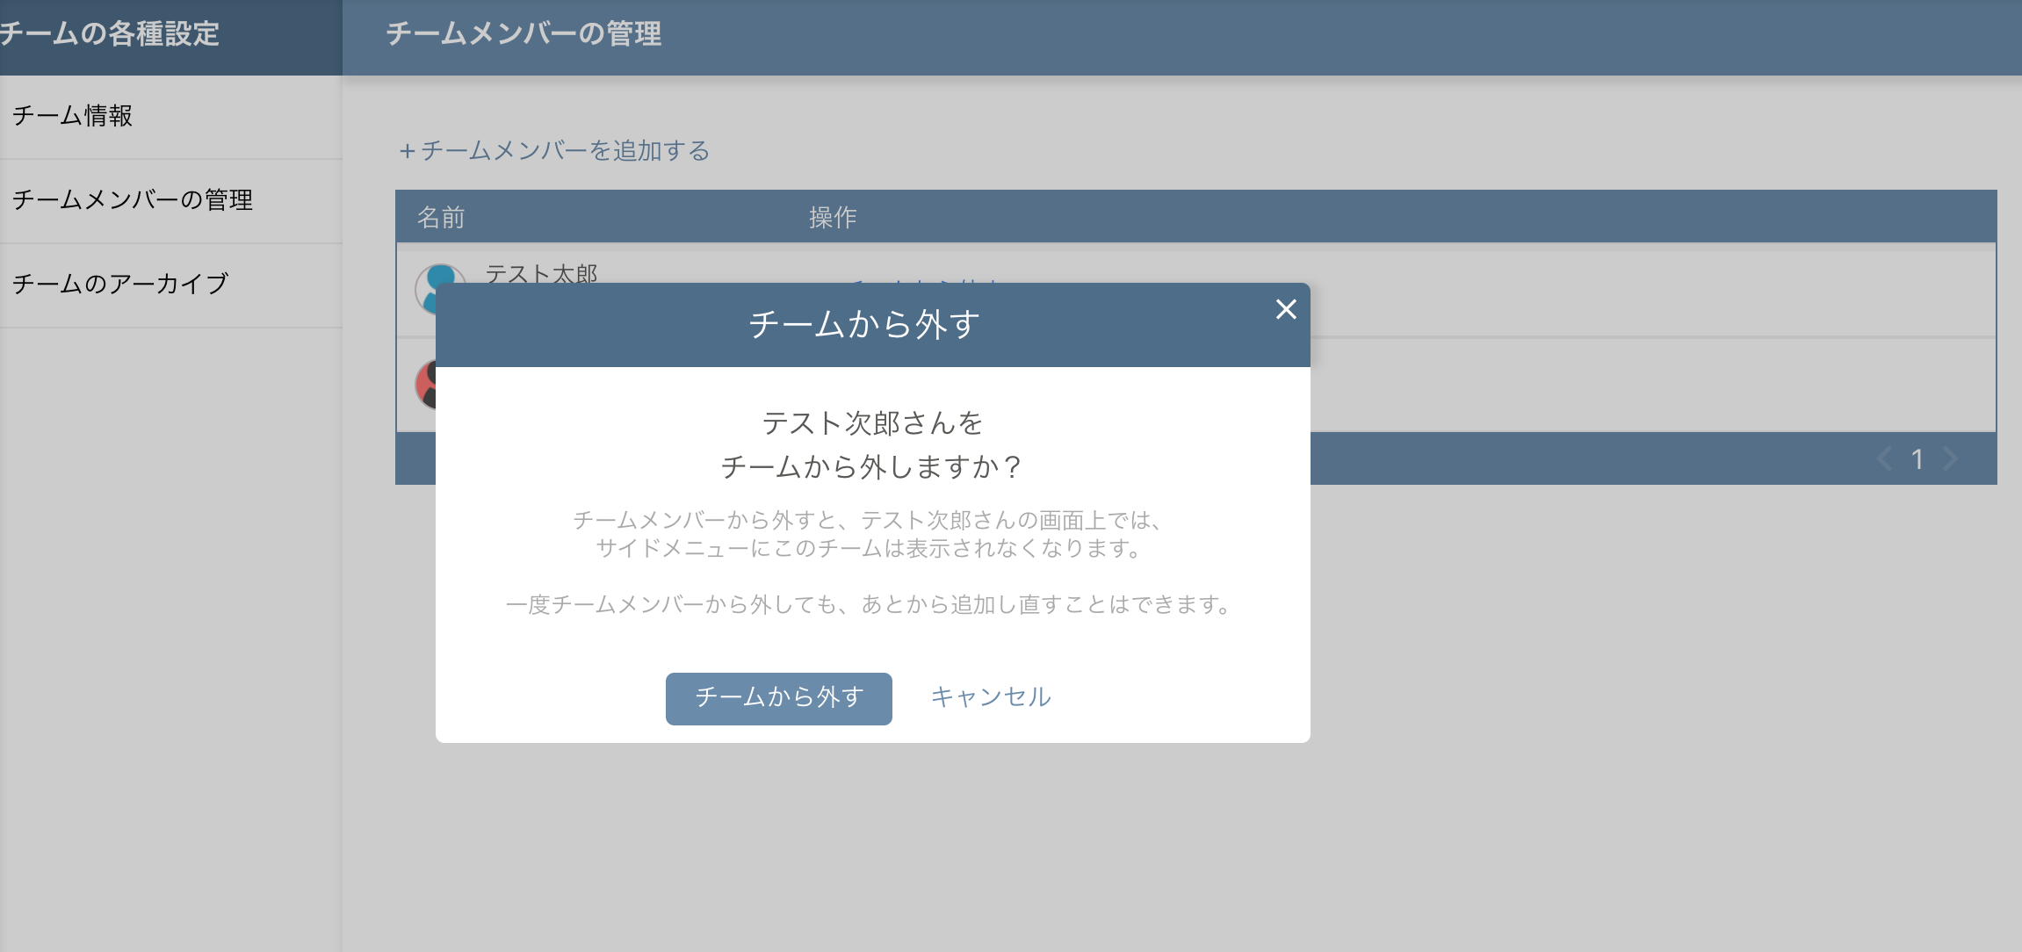Click the テスト次郎さんを confirmation question text

(x=871, y=423)
